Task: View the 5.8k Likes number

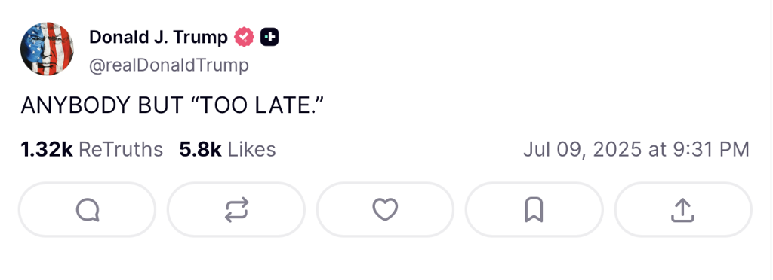Action: tap(200, 149)
